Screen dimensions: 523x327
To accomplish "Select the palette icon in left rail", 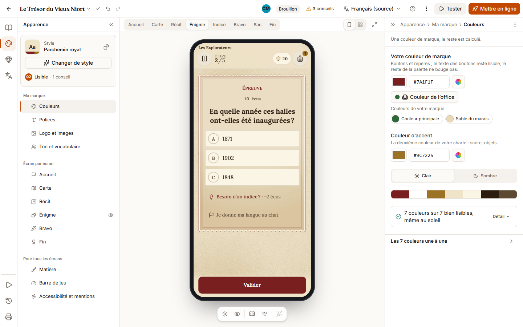I will [9, 44].
